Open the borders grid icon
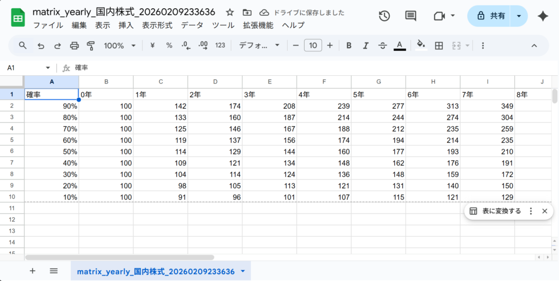The height and width of the screenshot is (281, 559). (438, 46)
